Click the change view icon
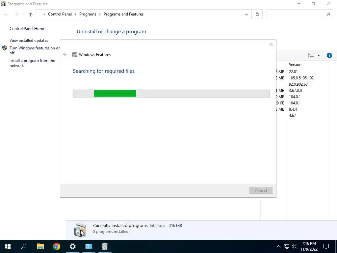This screenshot has width=337, height=253. click(311, 55)
